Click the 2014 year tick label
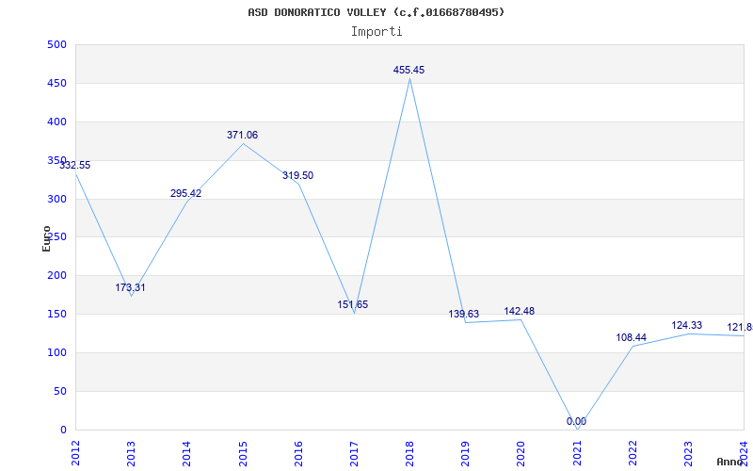Viewport: 753px width, 471px height. click(186, 453)
